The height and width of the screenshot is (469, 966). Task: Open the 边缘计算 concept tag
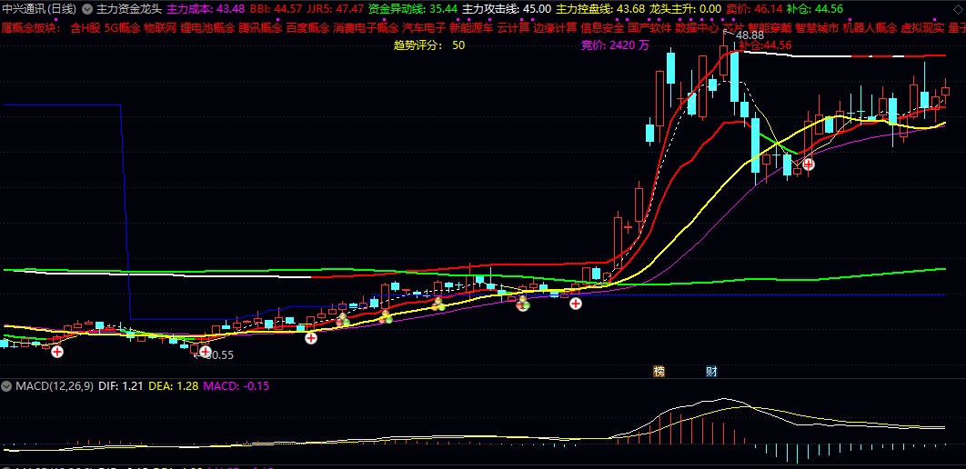(555, 27)
